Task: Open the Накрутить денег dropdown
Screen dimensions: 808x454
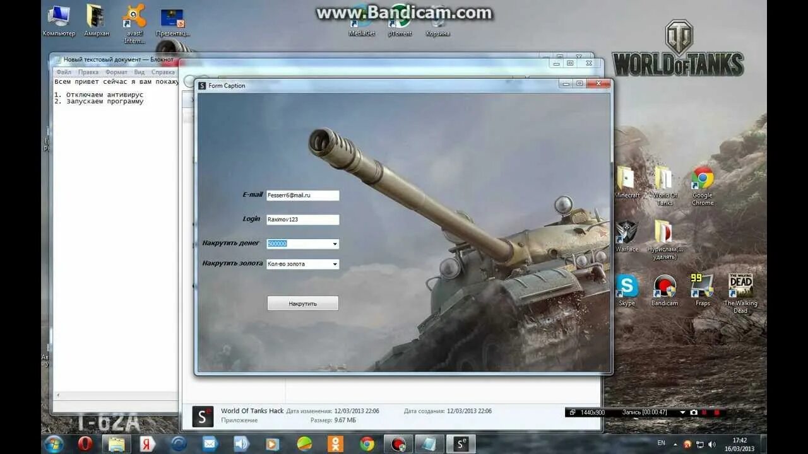Action: point(335,244)
